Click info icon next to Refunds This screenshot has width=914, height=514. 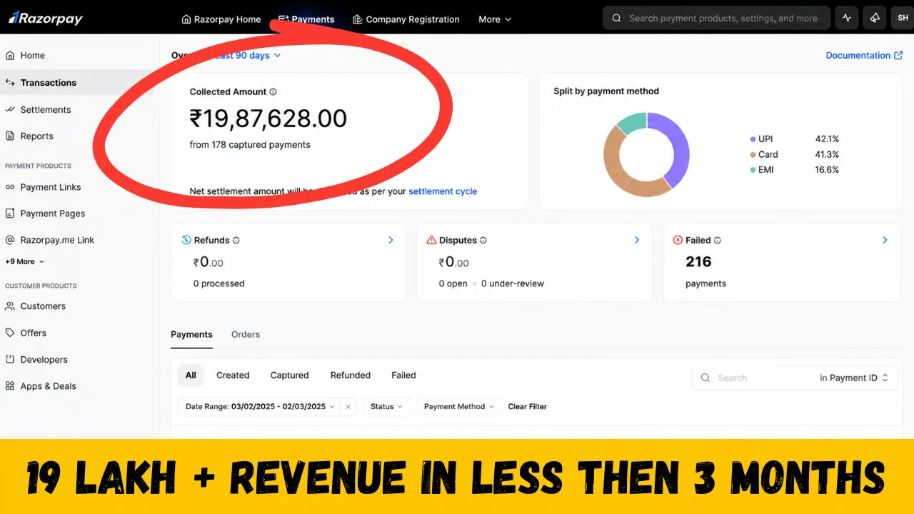(236, 241)
